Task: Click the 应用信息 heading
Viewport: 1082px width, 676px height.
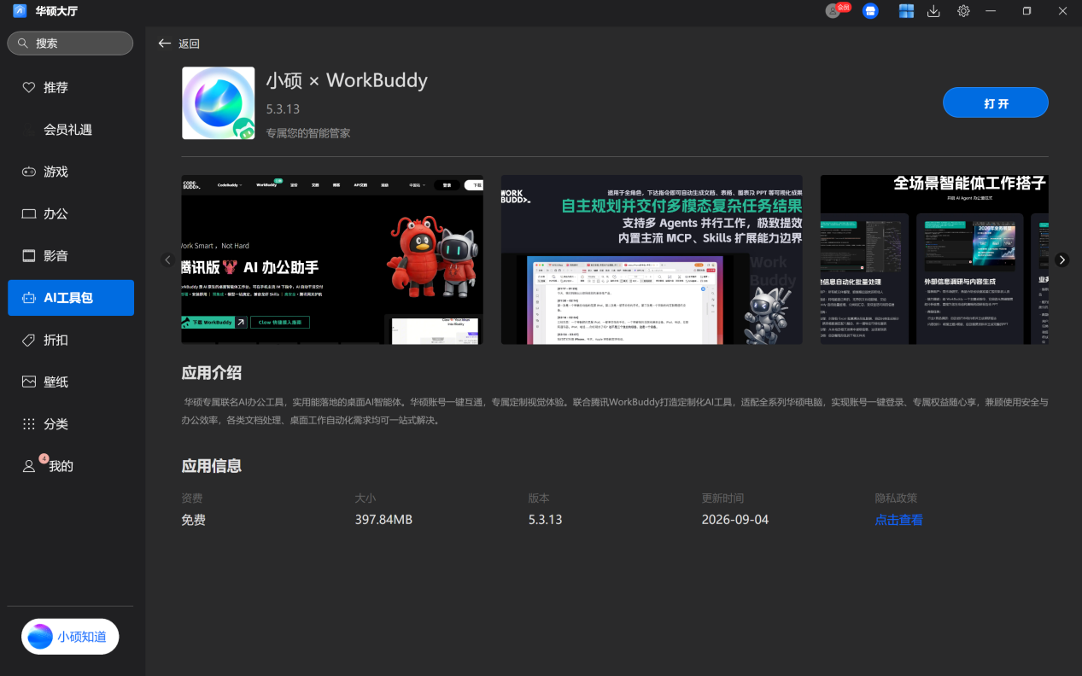Action: [212, 466]
